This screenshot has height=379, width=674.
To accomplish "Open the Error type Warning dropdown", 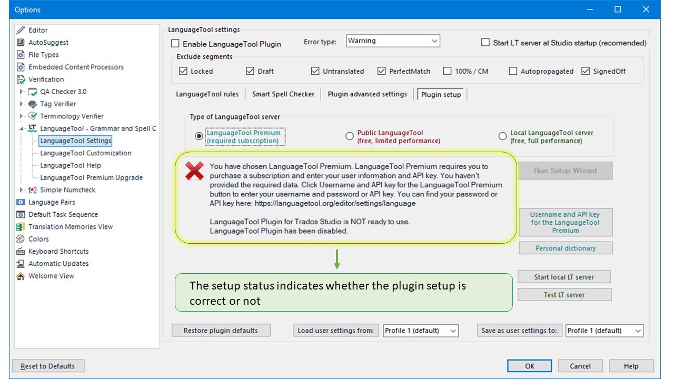I will pyautogui.click(x=393, y=41).
